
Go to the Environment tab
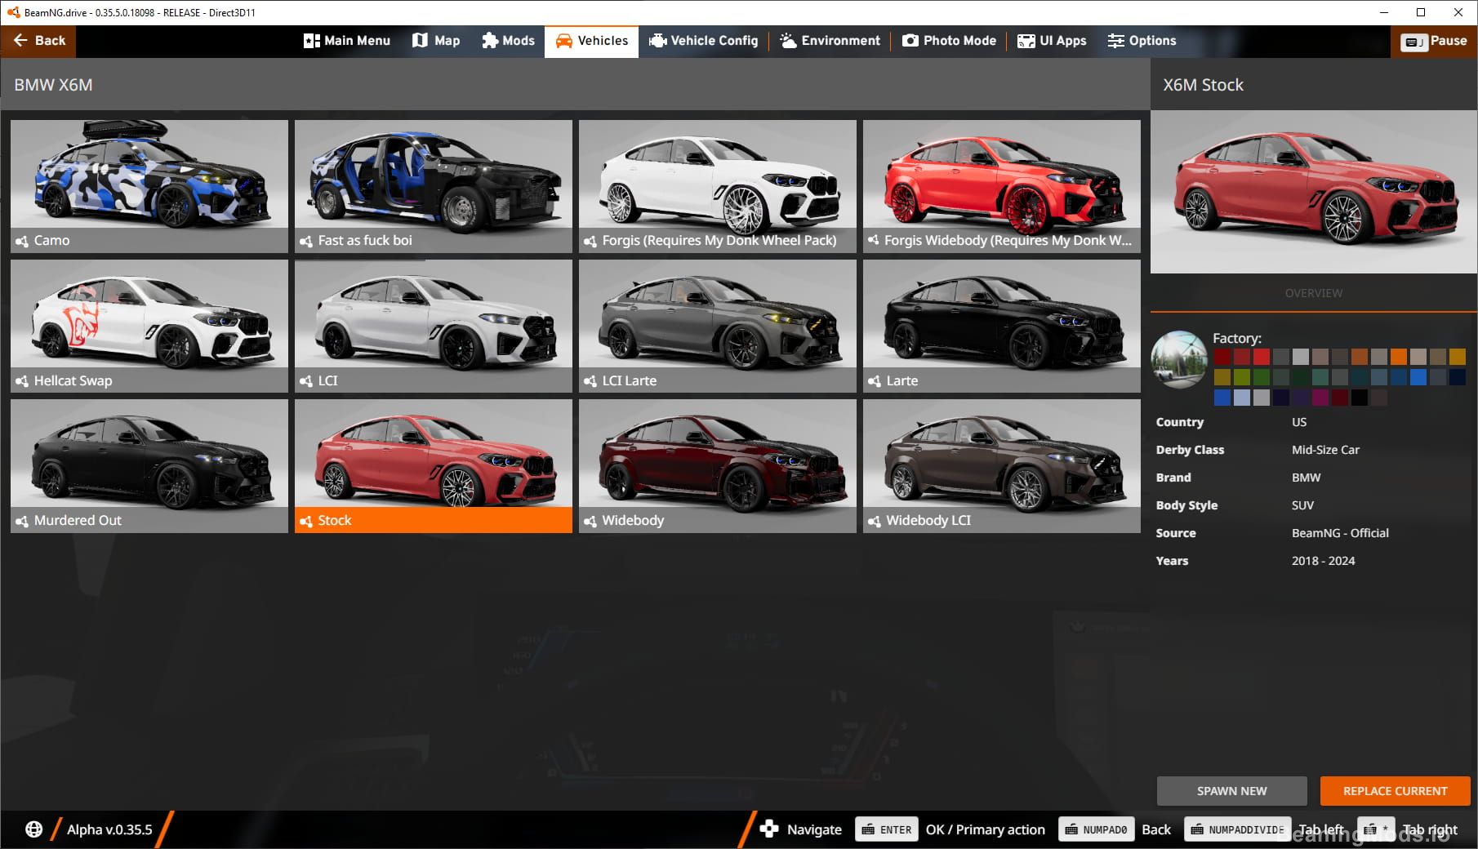tap(830, 41)
